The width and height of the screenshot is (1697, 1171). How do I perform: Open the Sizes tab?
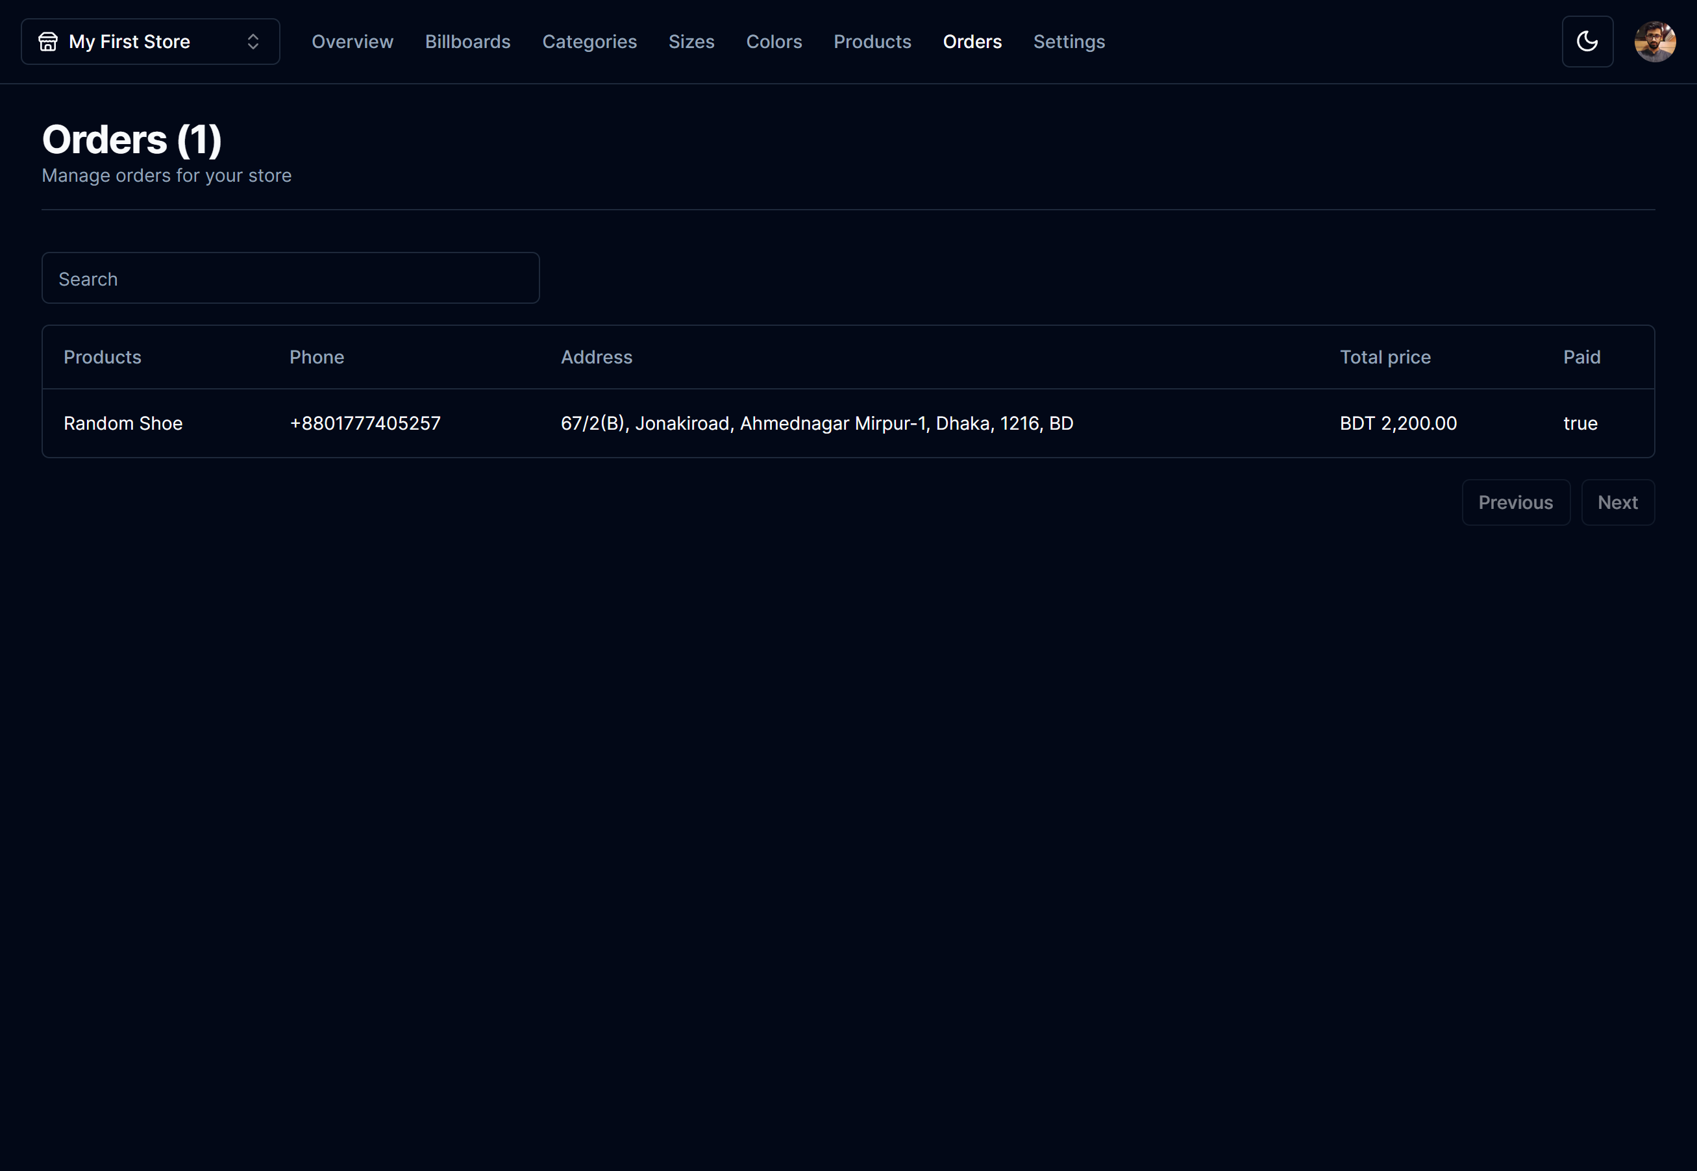coord(691,42)
